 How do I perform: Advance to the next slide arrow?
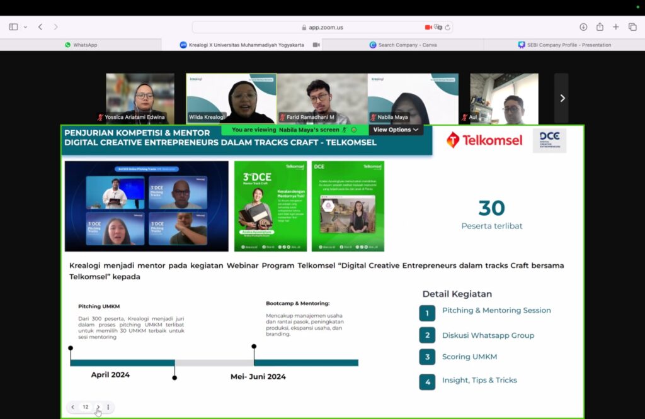pos(98,407)
